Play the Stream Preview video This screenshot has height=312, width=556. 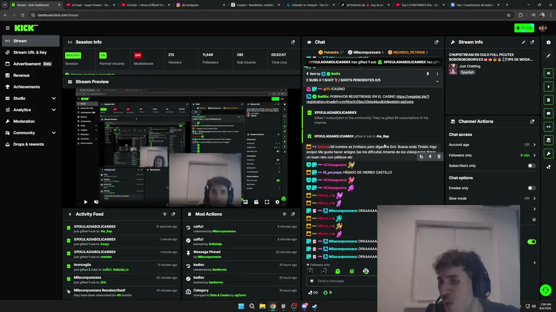pos(86,202)
